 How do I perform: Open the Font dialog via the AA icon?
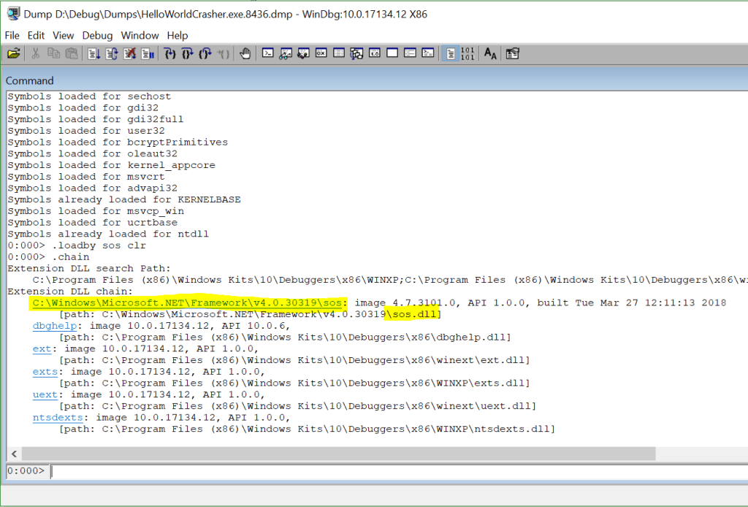click(489, 53)
